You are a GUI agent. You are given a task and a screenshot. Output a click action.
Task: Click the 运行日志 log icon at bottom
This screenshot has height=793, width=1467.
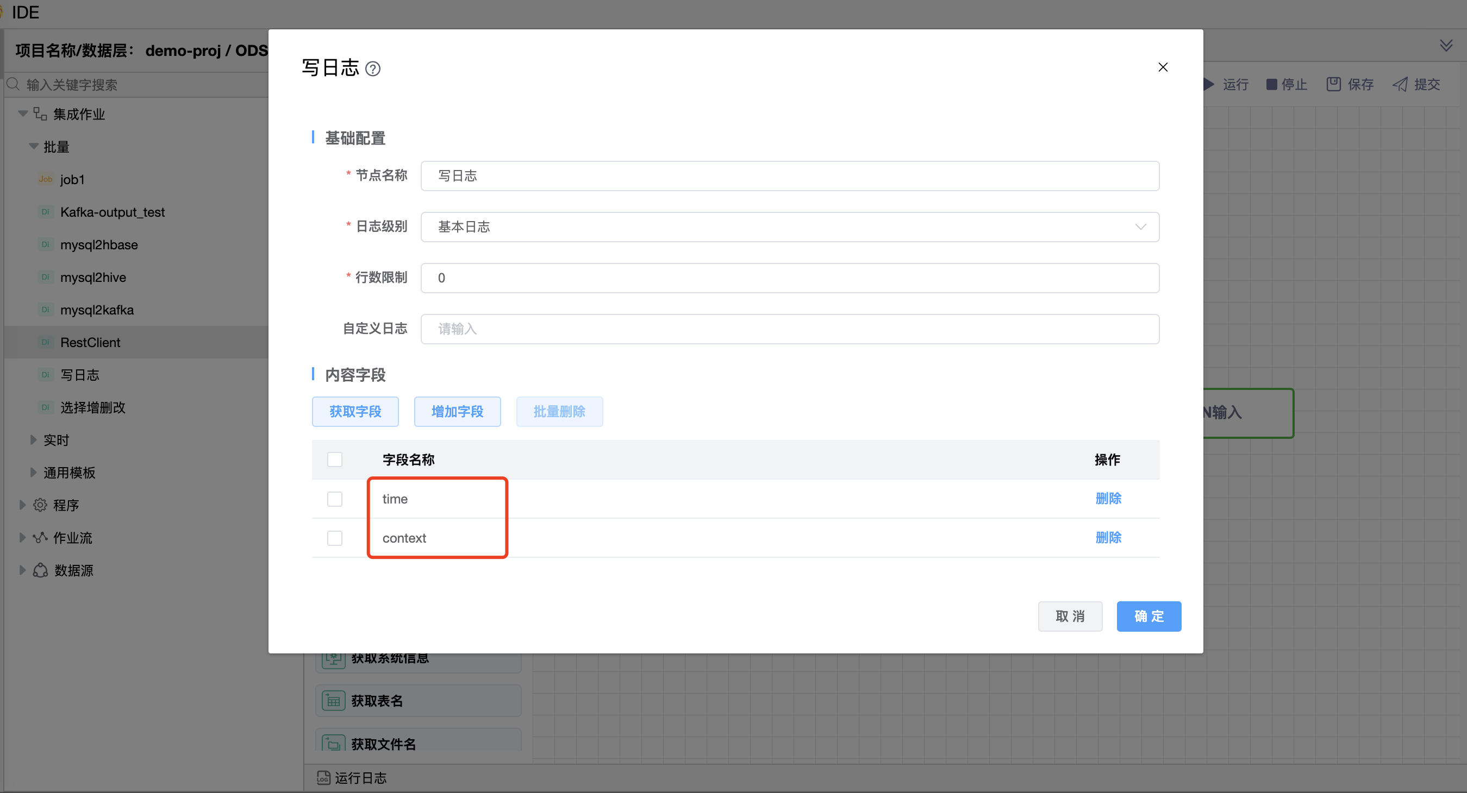(x=323, y=778)
